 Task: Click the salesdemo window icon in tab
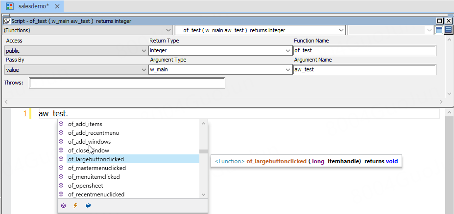(9, 7)
